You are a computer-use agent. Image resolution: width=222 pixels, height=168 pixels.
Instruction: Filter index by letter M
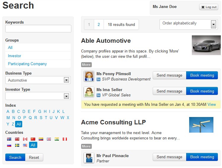(x=8, y=118)
